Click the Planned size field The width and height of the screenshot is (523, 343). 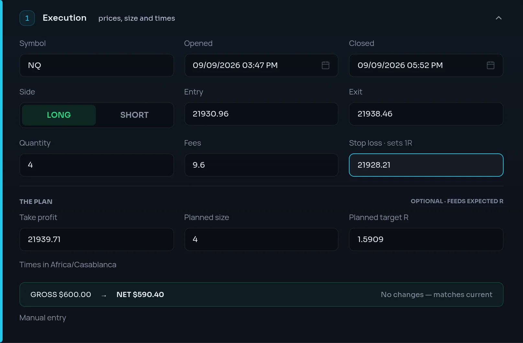(261, 239)
